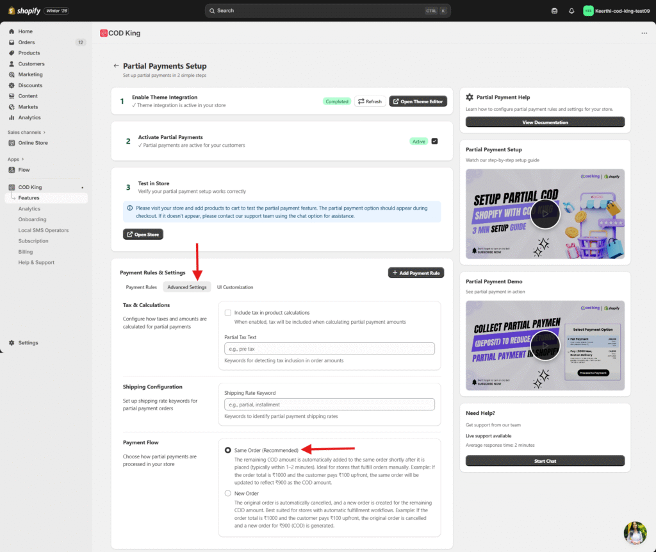This screenshot has width=656, height=552.
Task: Switch to the UI Customization tab
Action: (x=235, y=287)
